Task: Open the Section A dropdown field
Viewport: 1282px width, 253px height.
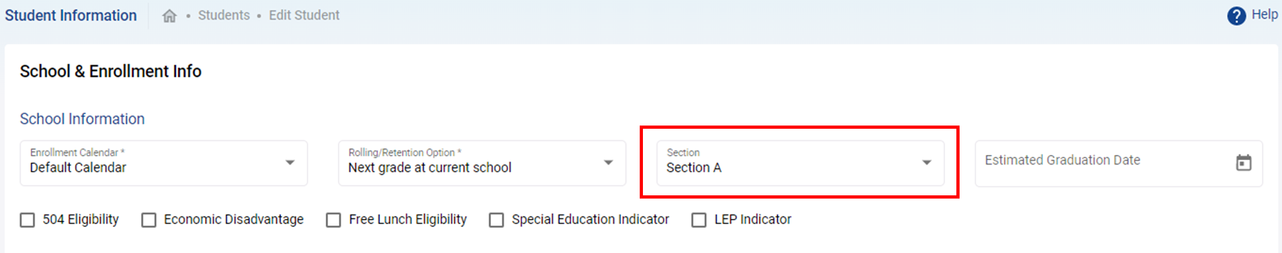Action: (x=801, y=163)
